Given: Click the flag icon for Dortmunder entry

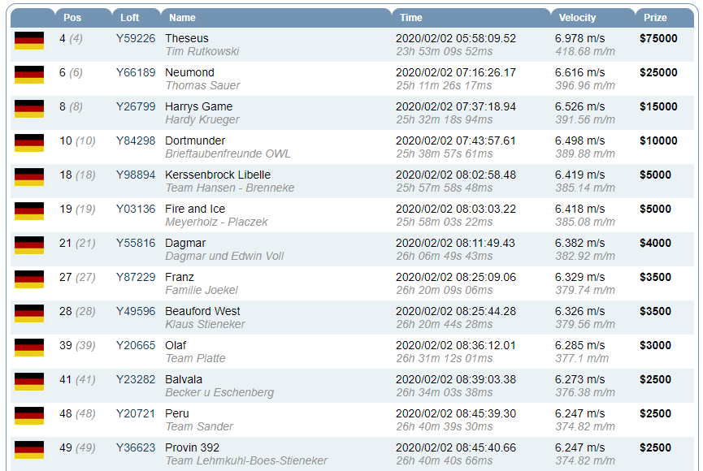Looking at the screenshot, I should (x=29, y=143).
